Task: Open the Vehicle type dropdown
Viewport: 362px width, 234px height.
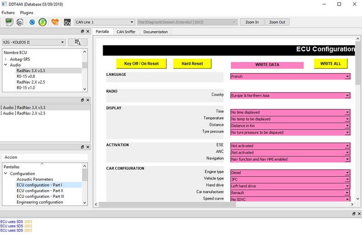Action: pos(290,179)
